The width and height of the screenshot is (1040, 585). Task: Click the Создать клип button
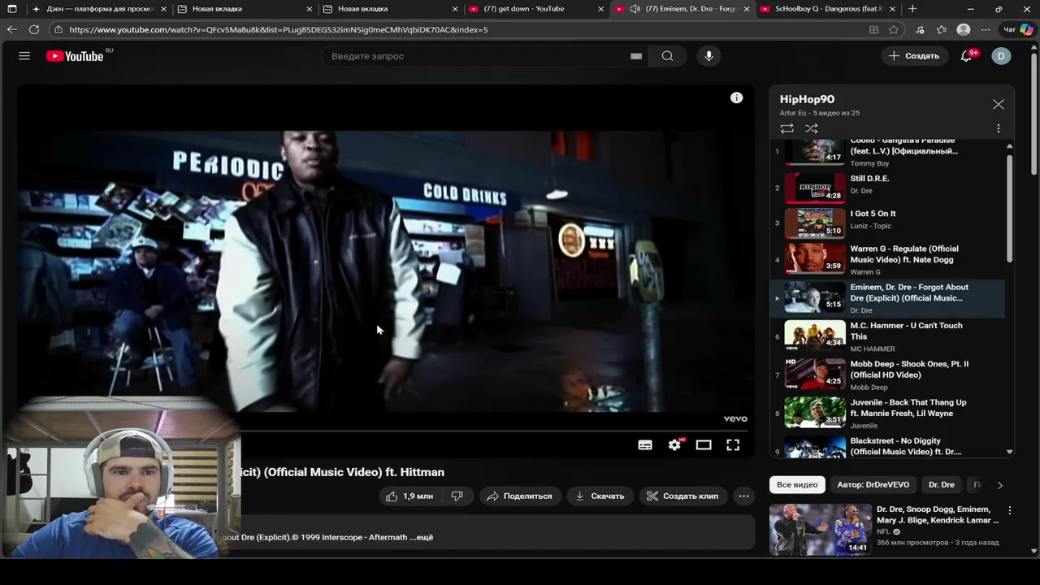(682, 496)
